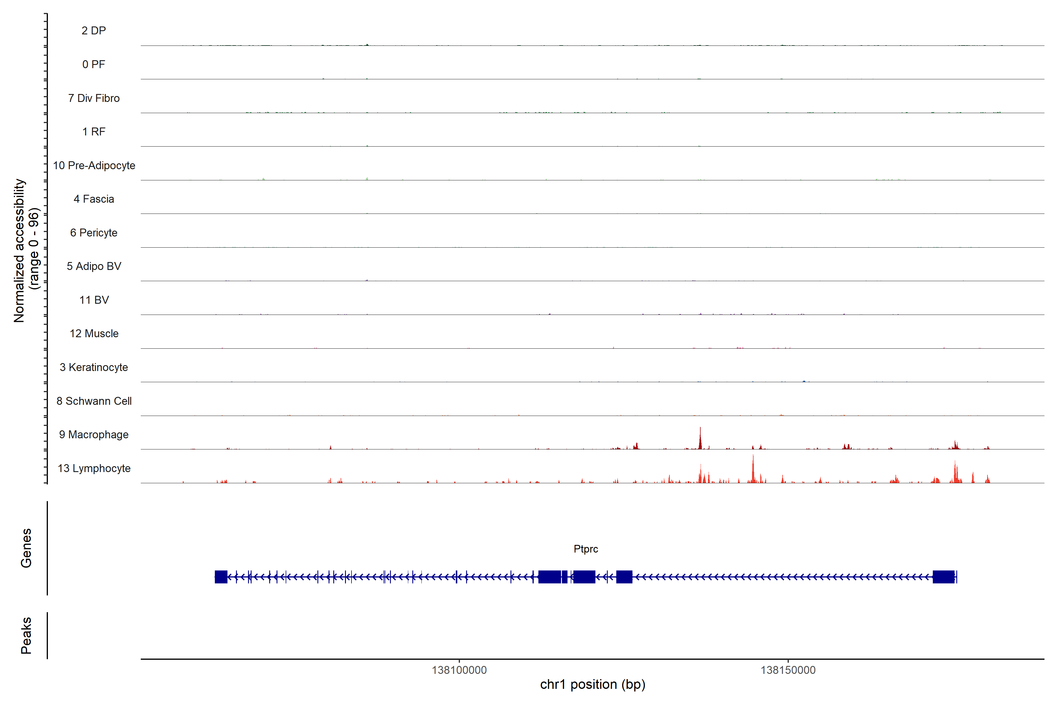Click the 9 Macrophage track label

coord(93,435)
